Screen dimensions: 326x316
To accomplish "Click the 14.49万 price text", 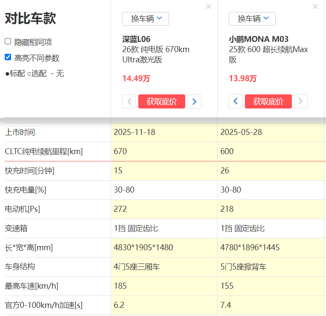I will pyautogui.click(x=136, y=79).
